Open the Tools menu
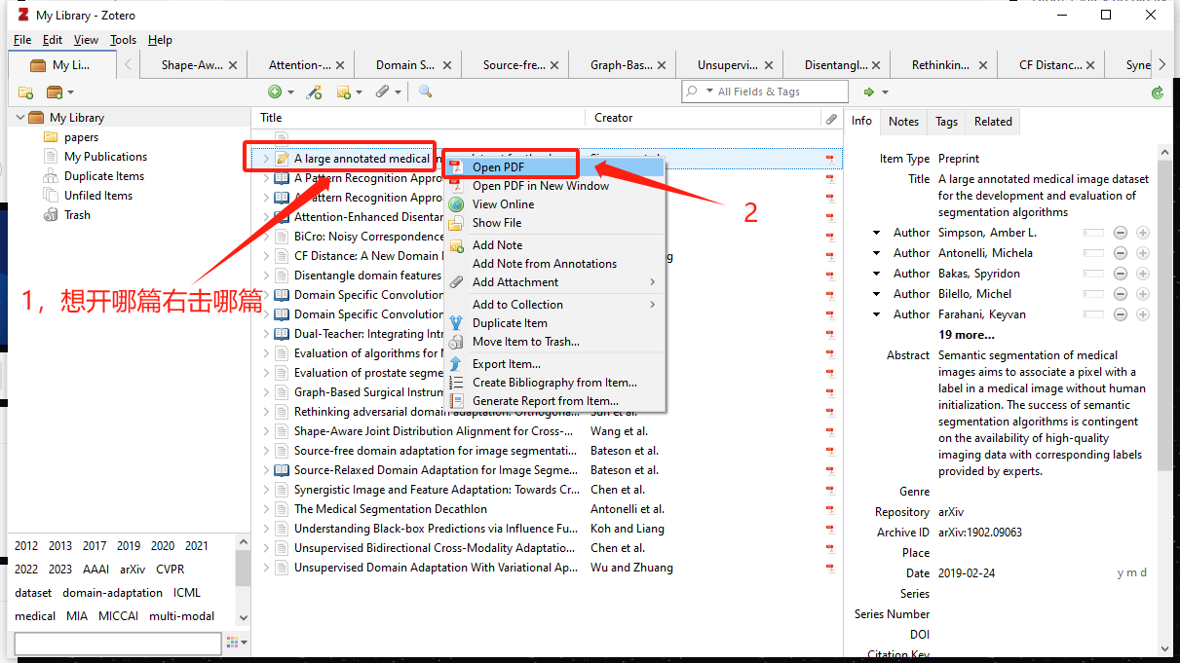The image size is (1180, 663). pos(124,40)
